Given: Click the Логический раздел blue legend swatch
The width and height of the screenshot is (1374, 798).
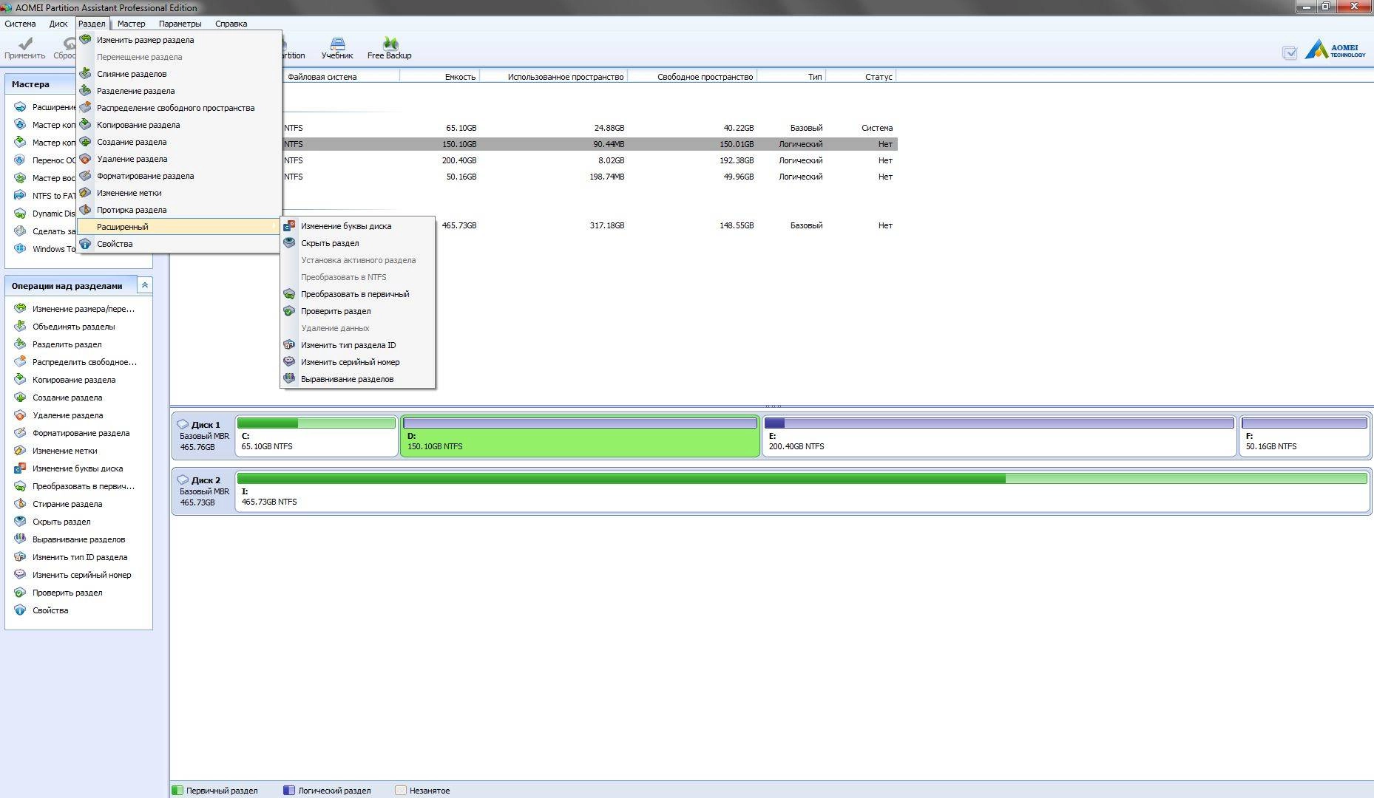Looking at the screenshot, I should 289,790.
